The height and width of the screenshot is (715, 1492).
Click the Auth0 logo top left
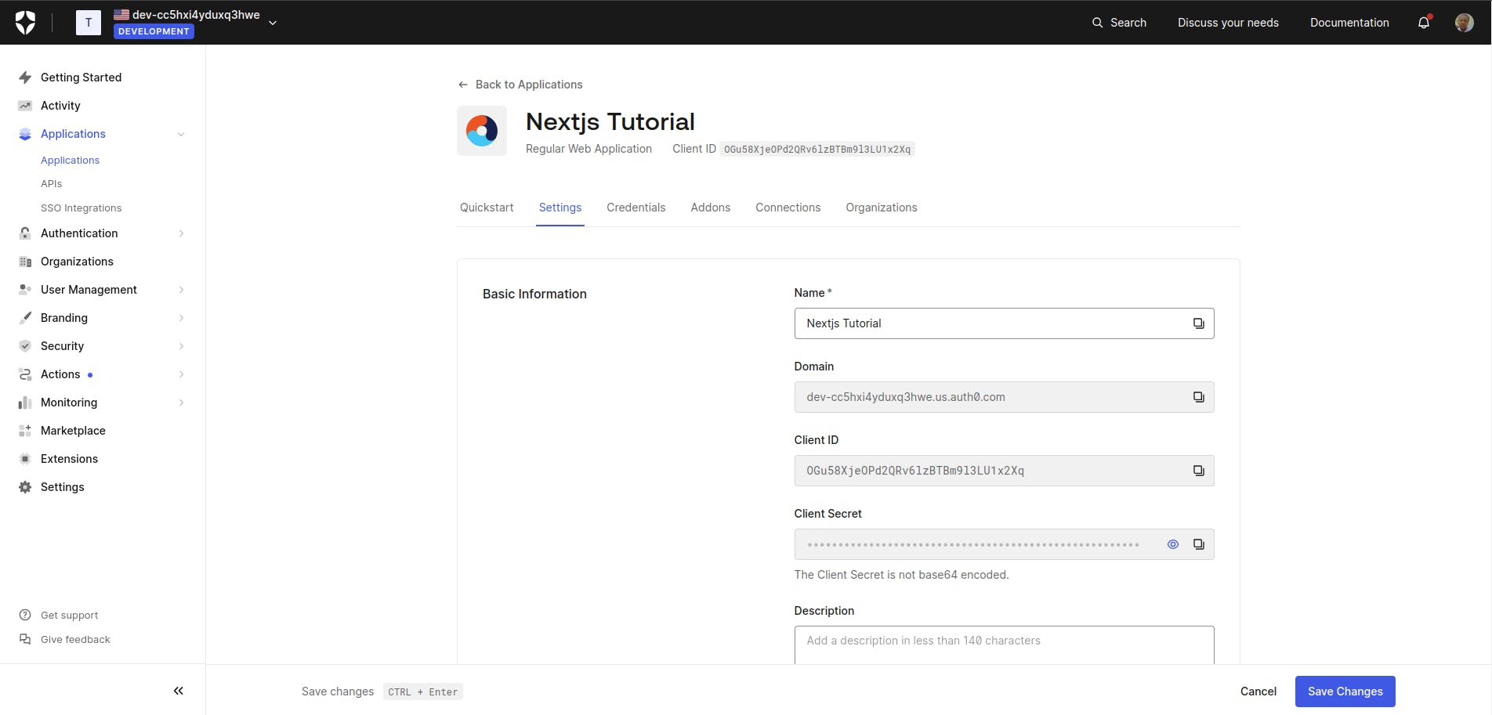click(x=25, y=22)
